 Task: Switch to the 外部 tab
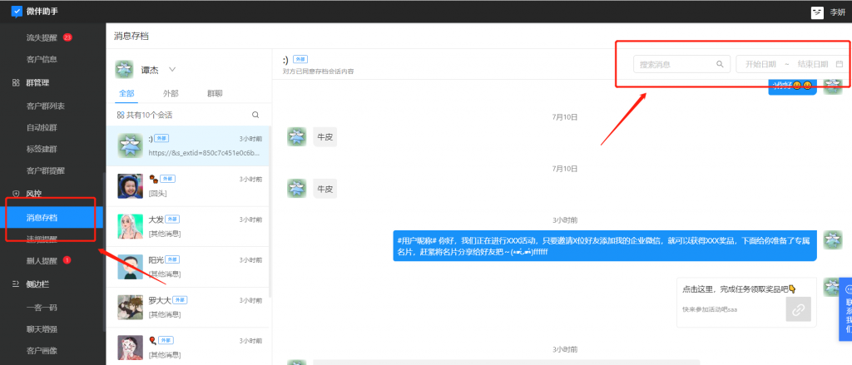click(170, 93)
